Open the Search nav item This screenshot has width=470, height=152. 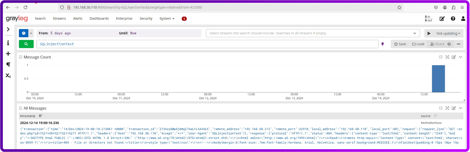pos(40,18)
